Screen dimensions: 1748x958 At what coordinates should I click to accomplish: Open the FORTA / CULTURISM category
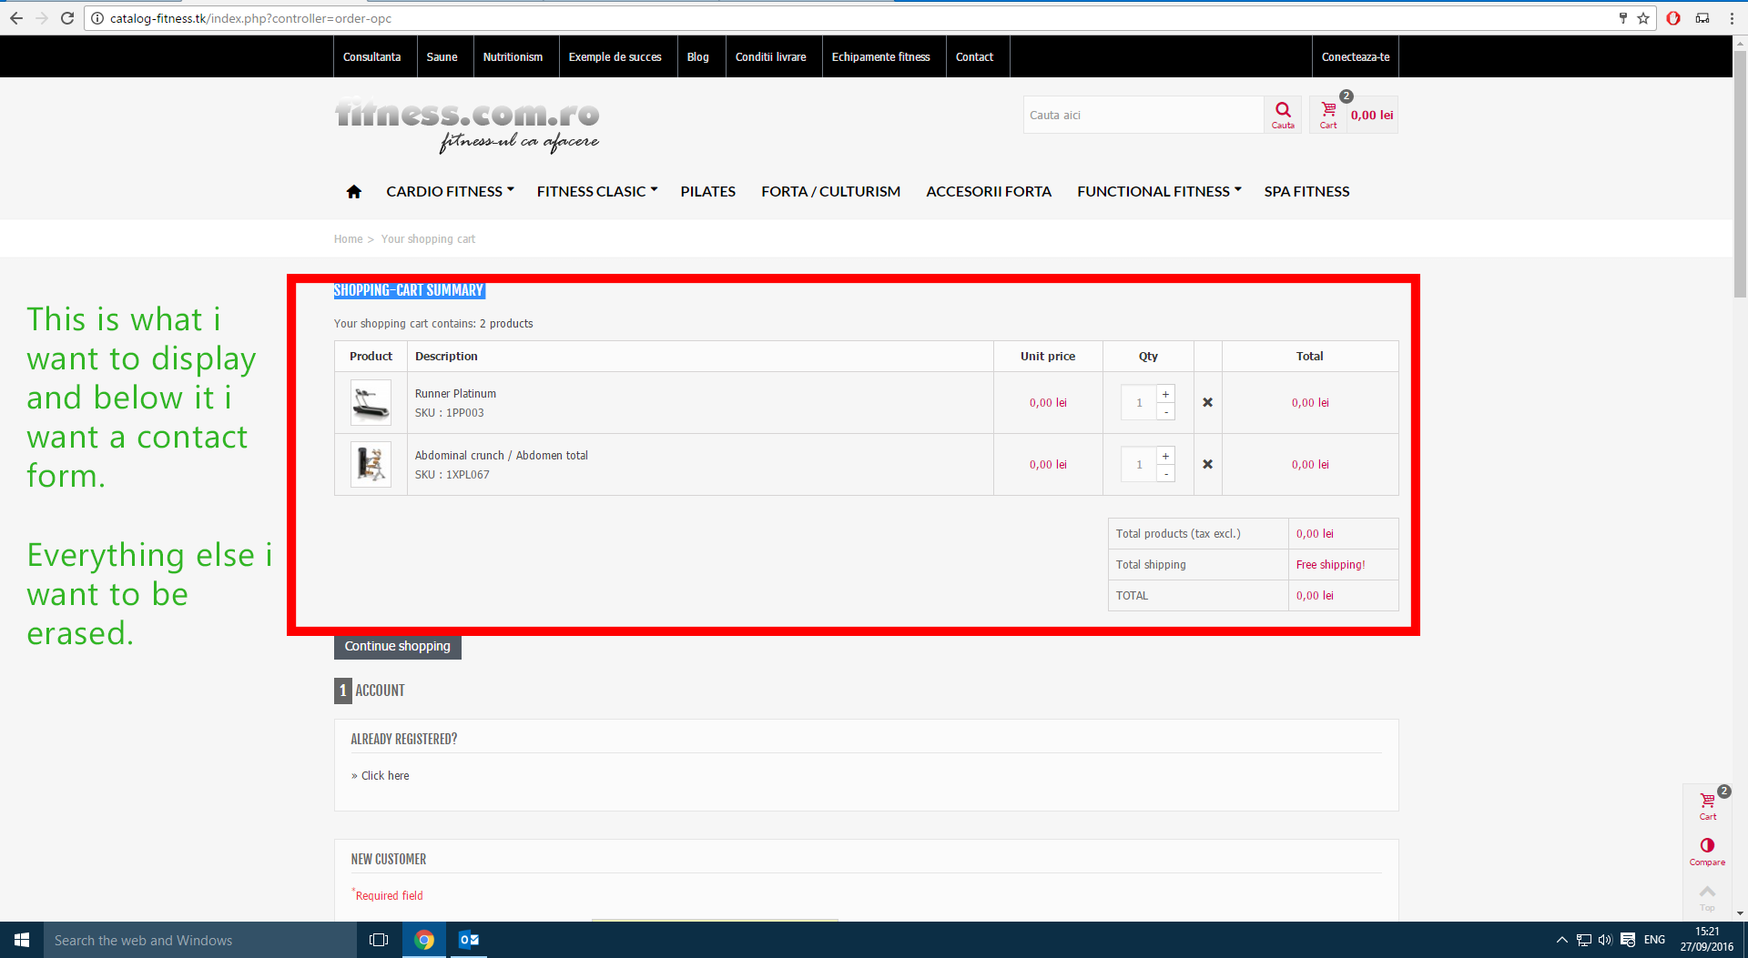coord(831,191)
